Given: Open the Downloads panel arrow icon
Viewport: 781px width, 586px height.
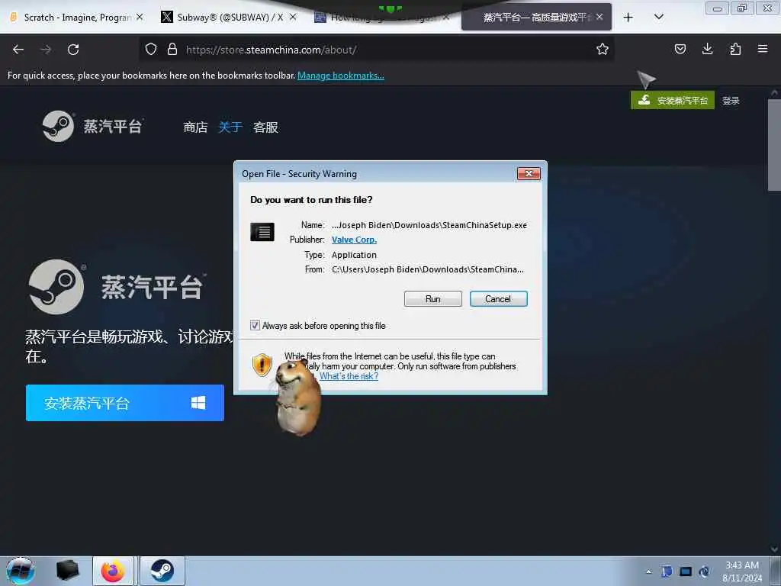Looking at the screenshot, I should click(707, 49).
